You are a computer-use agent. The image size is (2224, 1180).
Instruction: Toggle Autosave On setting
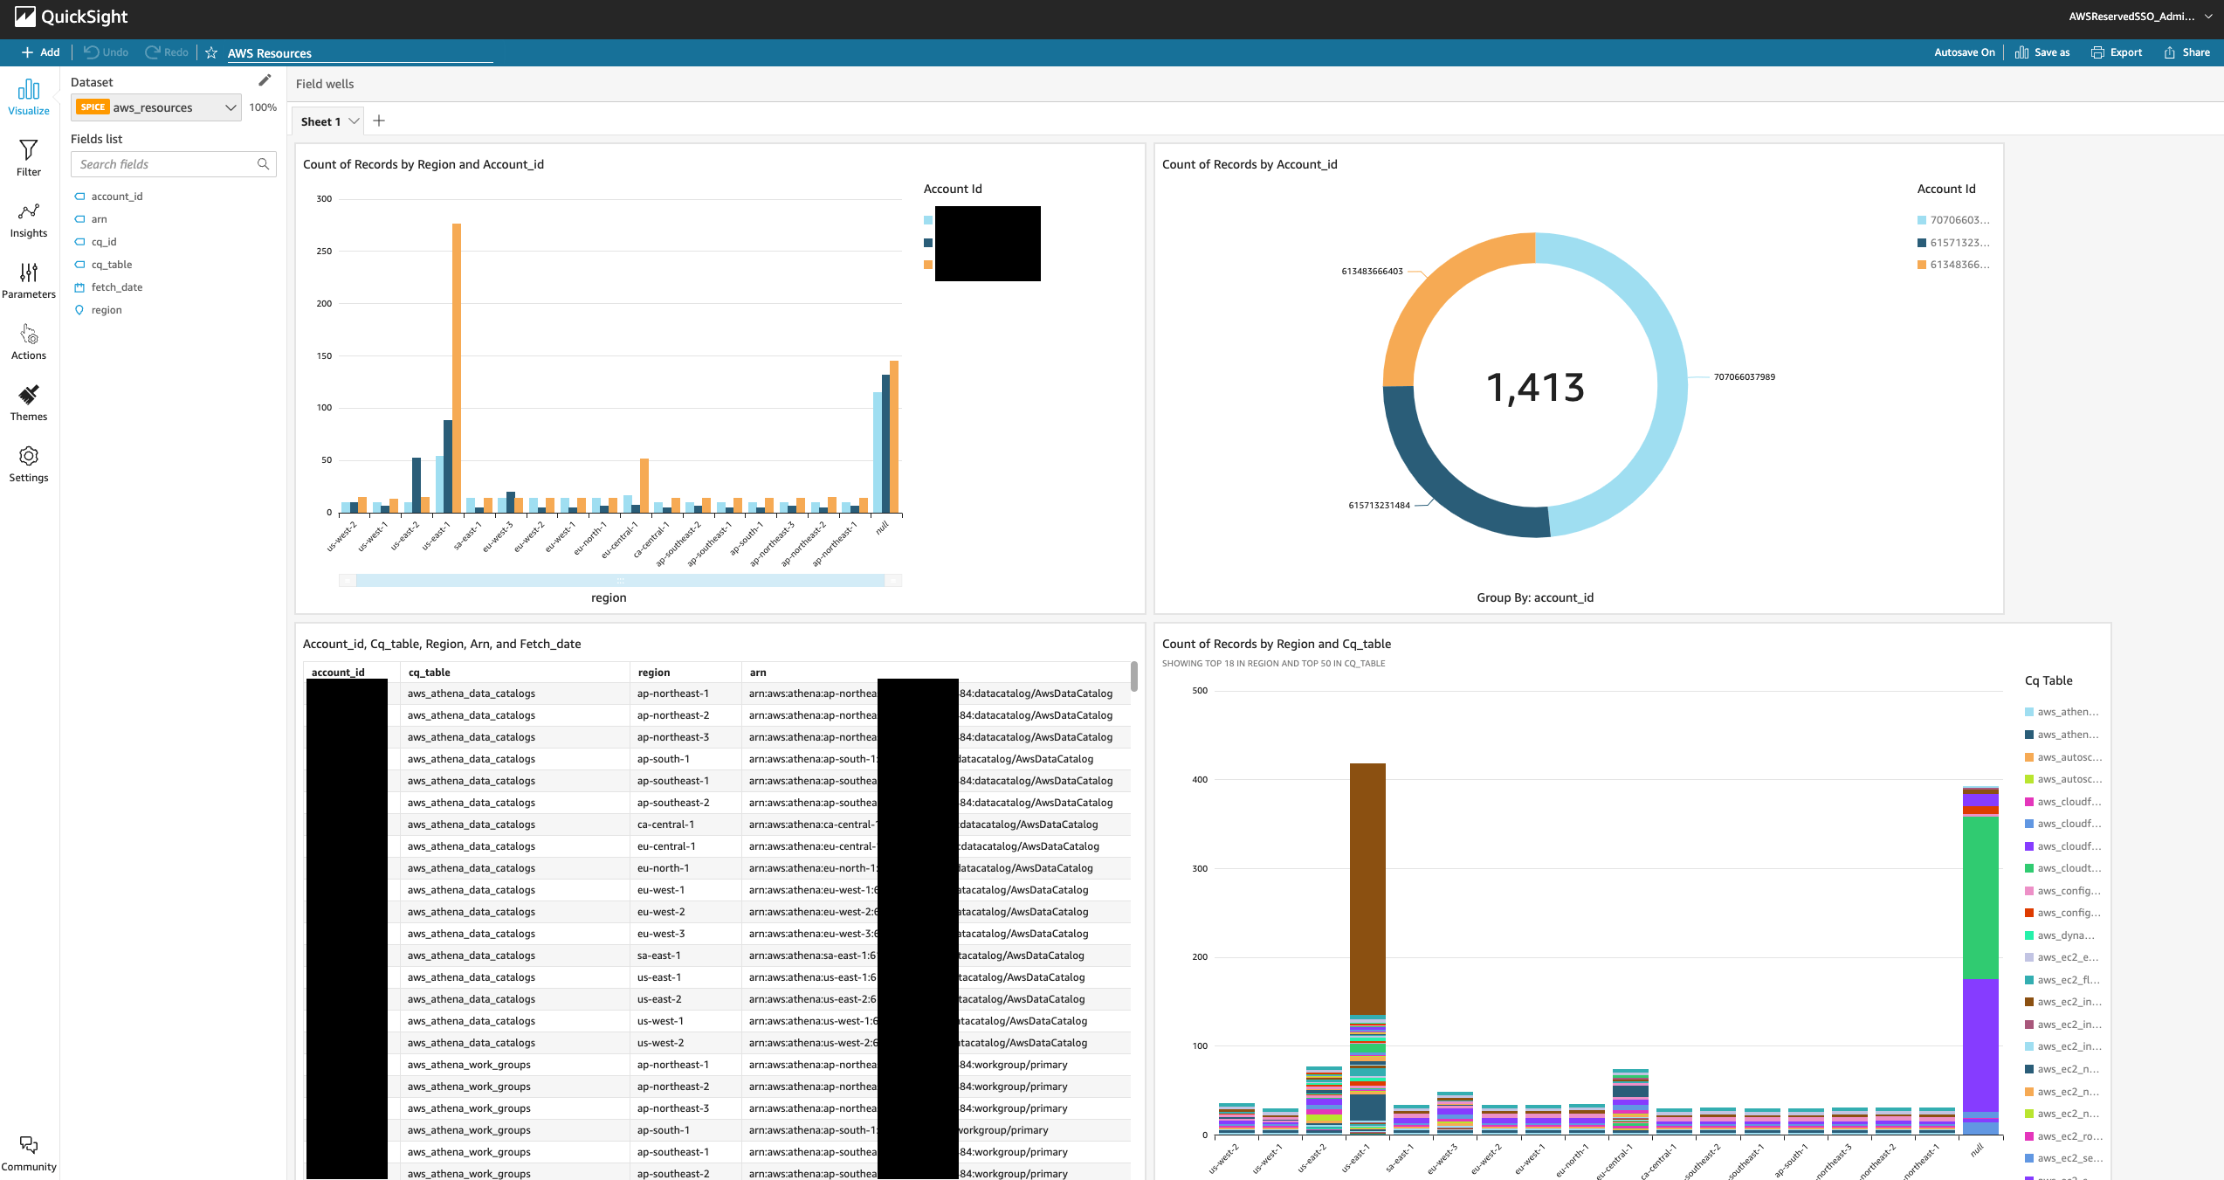click(1964, 52)
